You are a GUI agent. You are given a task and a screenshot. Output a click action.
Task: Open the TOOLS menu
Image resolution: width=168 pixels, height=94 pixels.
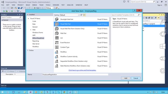[48, 5]
